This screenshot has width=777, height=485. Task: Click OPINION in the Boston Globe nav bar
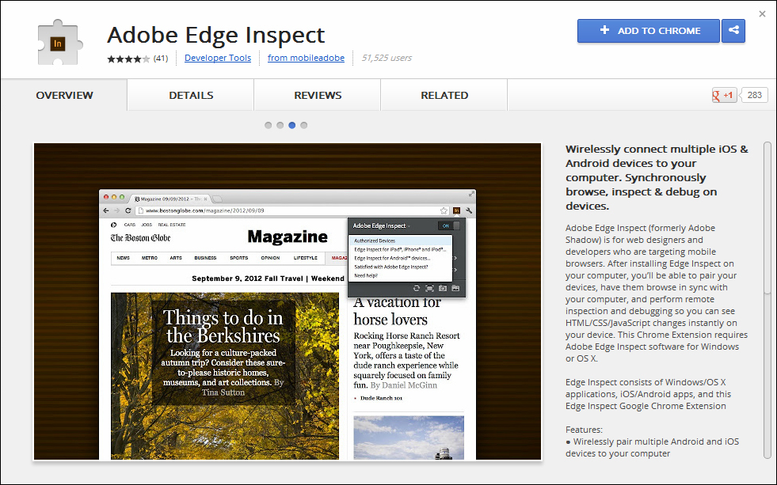tap(270, 258)
